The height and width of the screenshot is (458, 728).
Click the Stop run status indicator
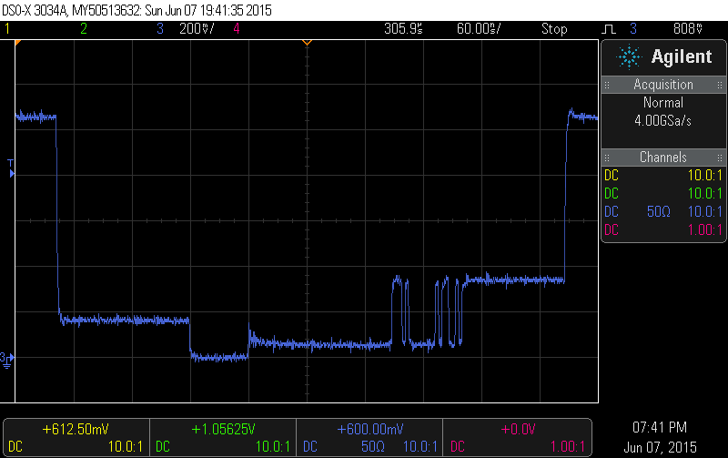click(554, 29)
